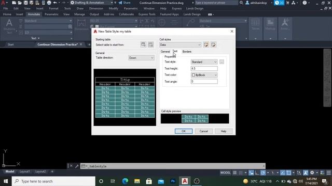
Task: Click the table style preview thumbnail
Action: (125, 98)
